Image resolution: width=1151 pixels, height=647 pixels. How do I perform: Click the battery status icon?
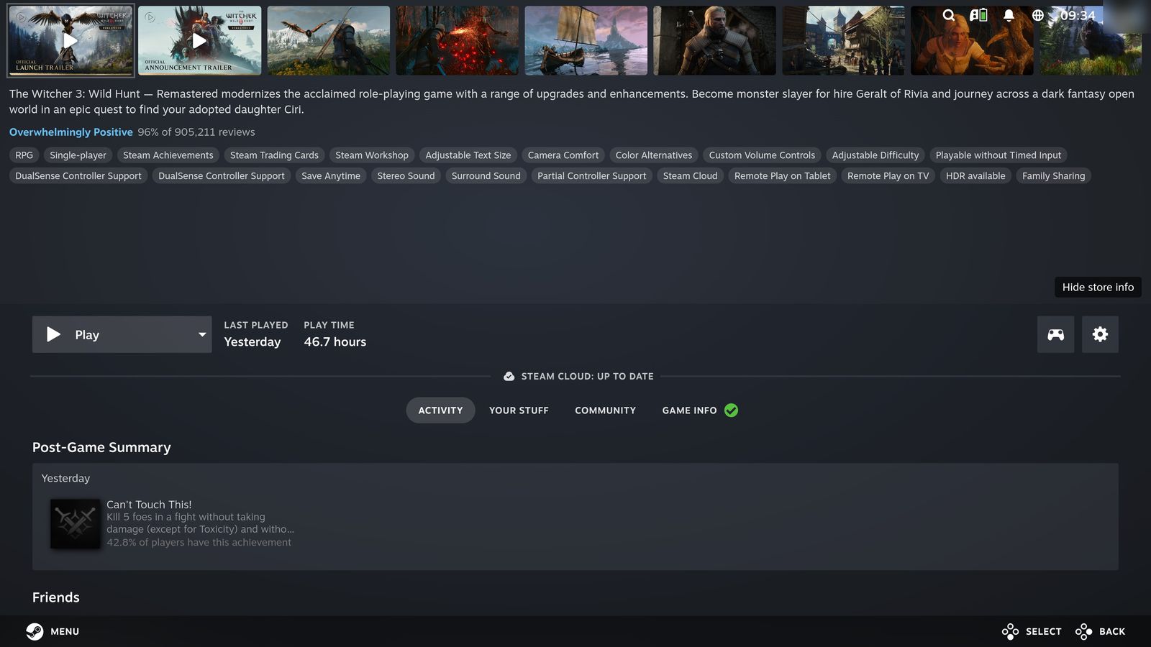978,15
